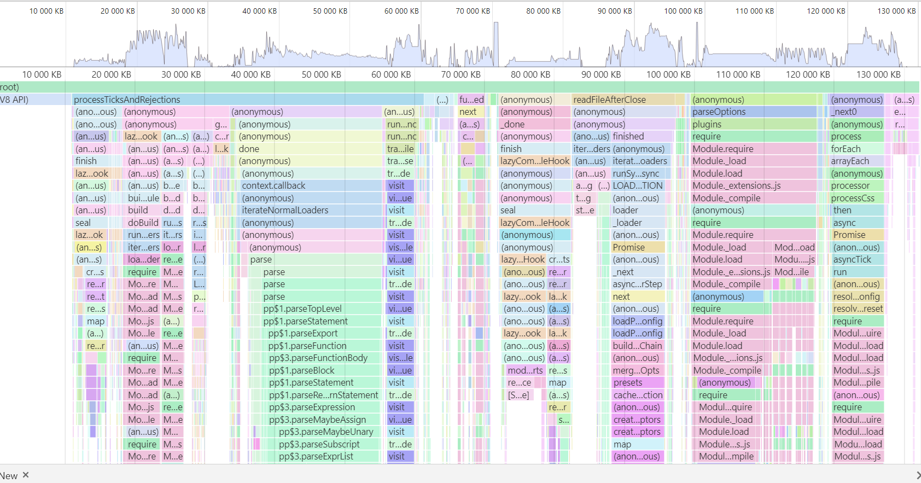Viewport: 921px width, 483px height.
Task: Select the _loader frame
Action: tap(638, 223)
